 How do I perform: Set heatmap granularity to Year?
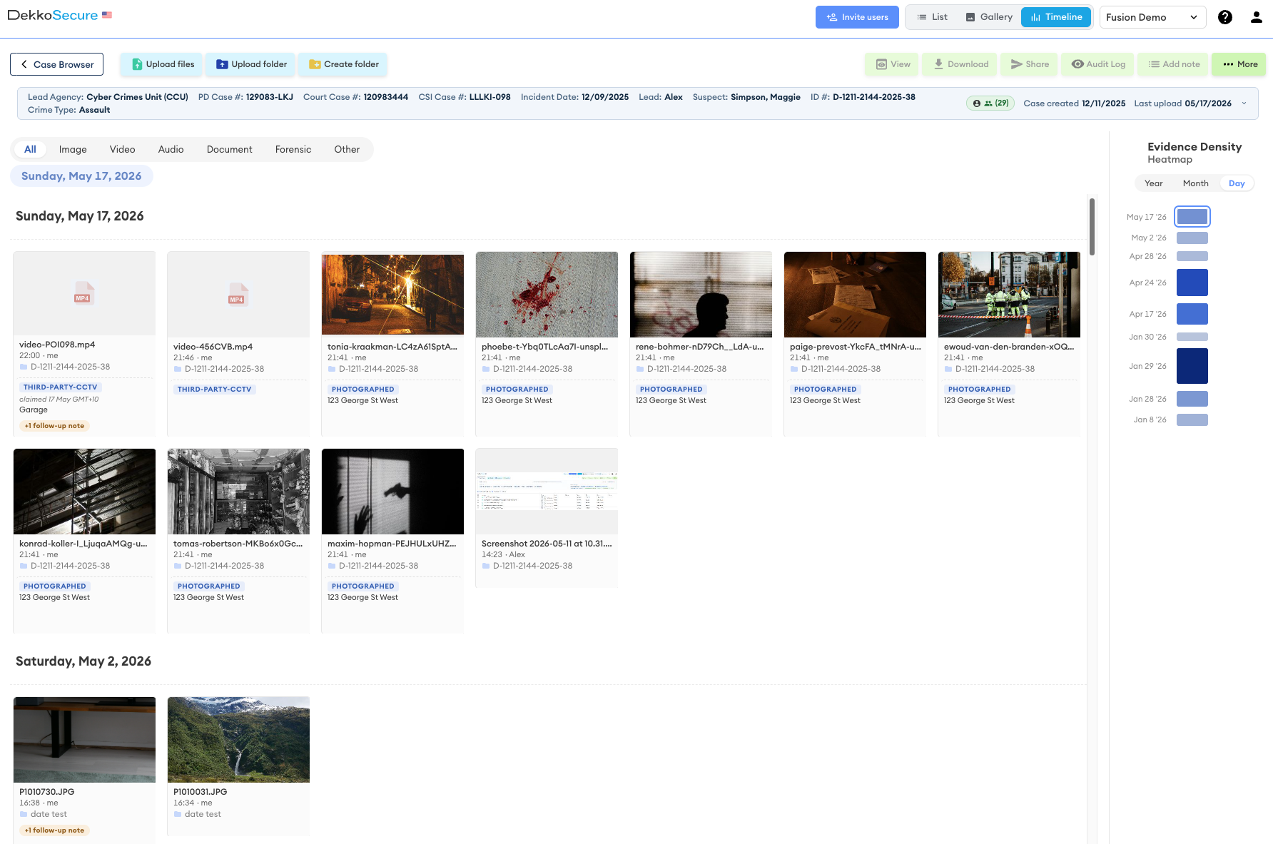(x=1154, y=183)
